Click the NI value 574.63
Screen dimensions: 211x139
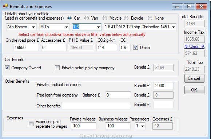point(195,53)
